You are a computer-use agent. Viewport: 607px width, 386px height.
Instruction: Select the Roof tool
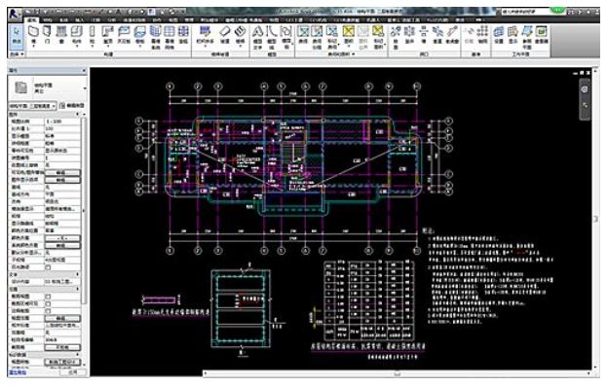click(108, 36)
